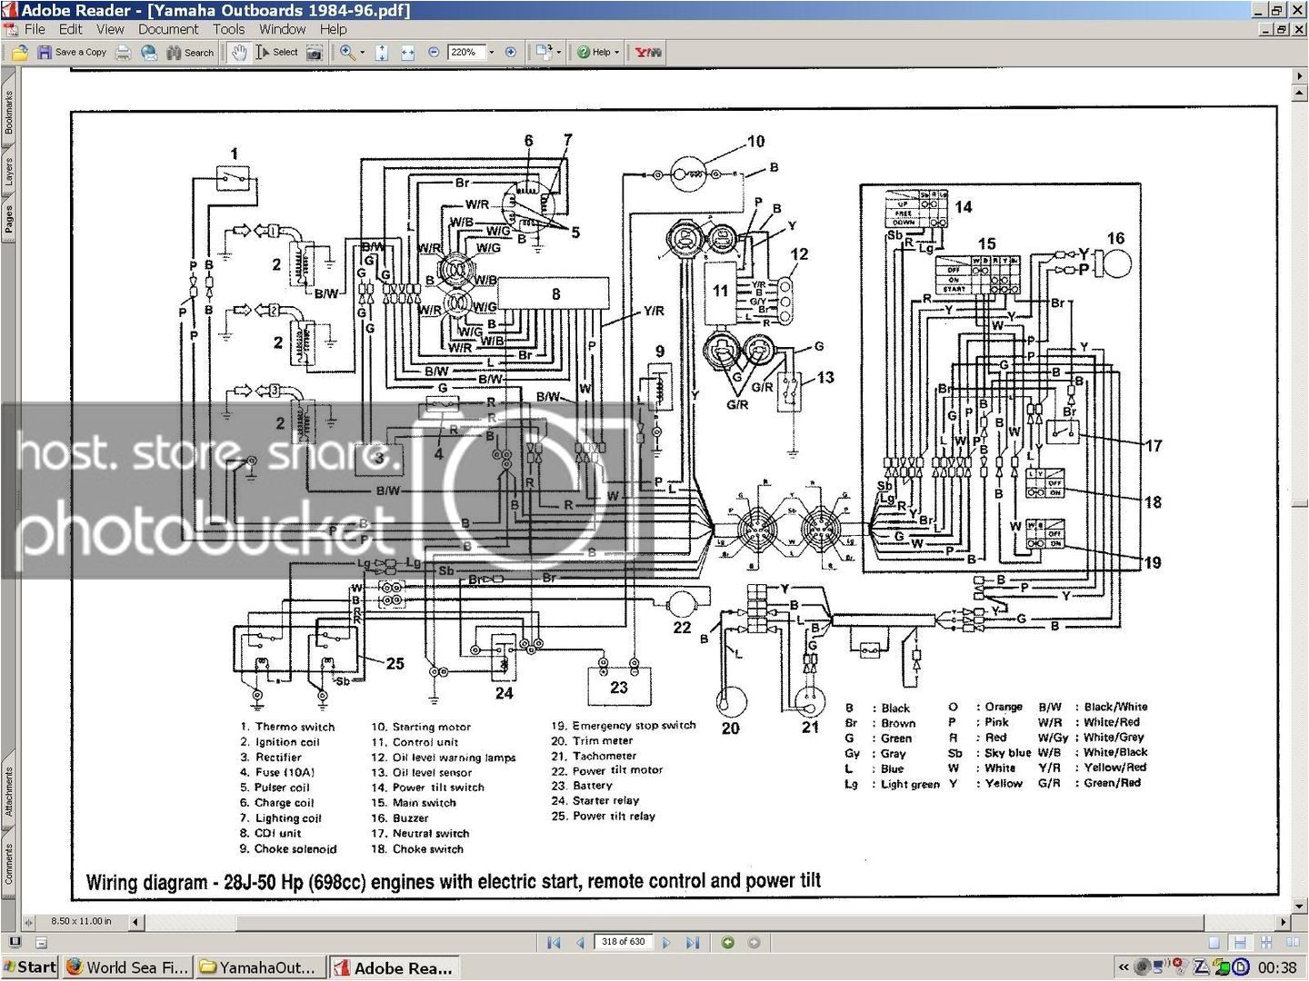Click the Save a Copy button
This screenshot has height=981, width=1309.
coord(73,52)
